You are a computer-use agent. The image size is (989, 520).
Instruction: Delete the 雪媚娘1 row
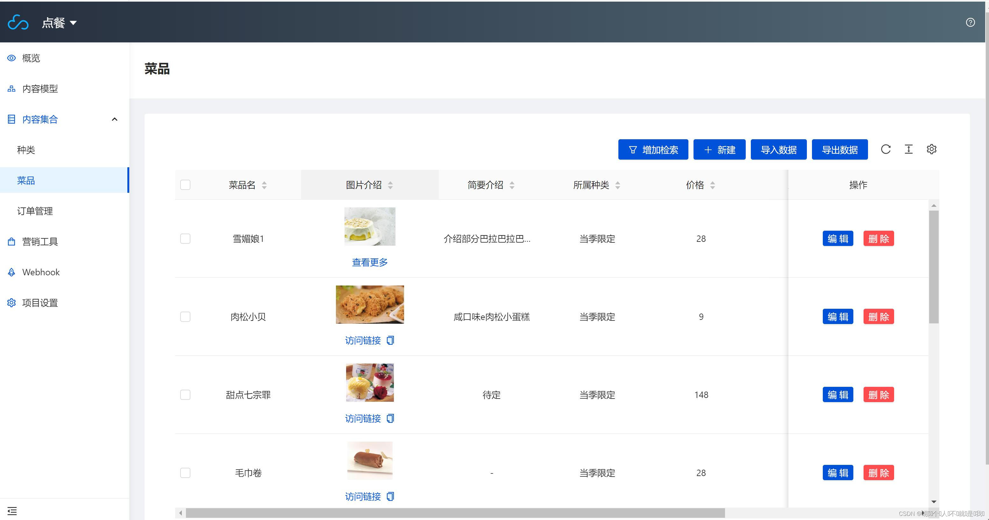coord(879,239)
